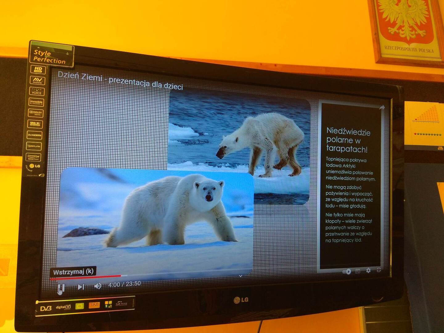Viewport: 444px width, 333px height.
Task: Click the 'Nie tylko misie mają kłopoty' paragraph
Action: click(x=348, y=227)
